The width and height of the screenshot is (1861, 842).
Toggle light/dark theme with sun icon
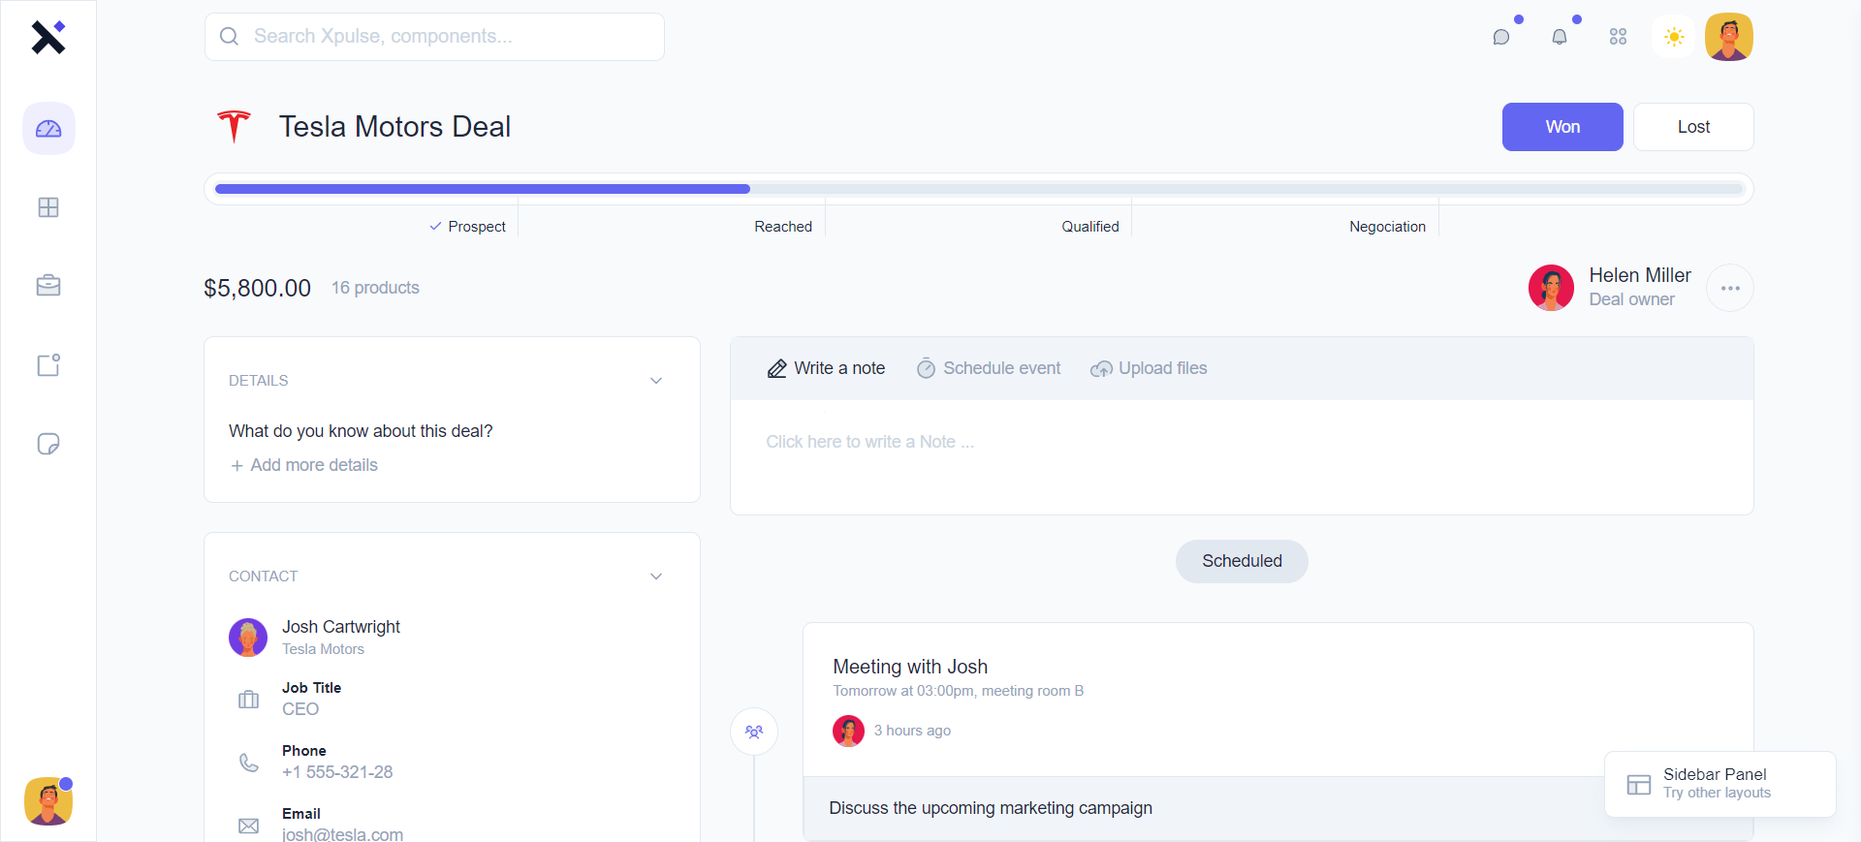point(1674,37)
